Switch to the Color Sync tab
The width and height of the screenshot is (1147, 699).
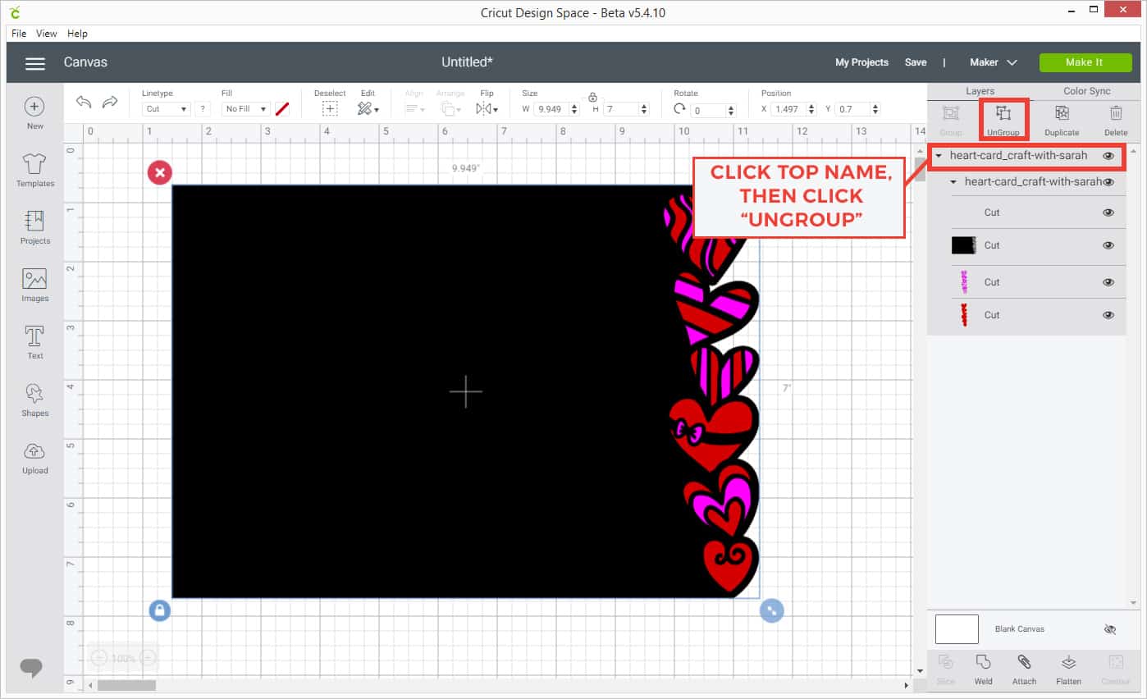tap(1086, 91)
